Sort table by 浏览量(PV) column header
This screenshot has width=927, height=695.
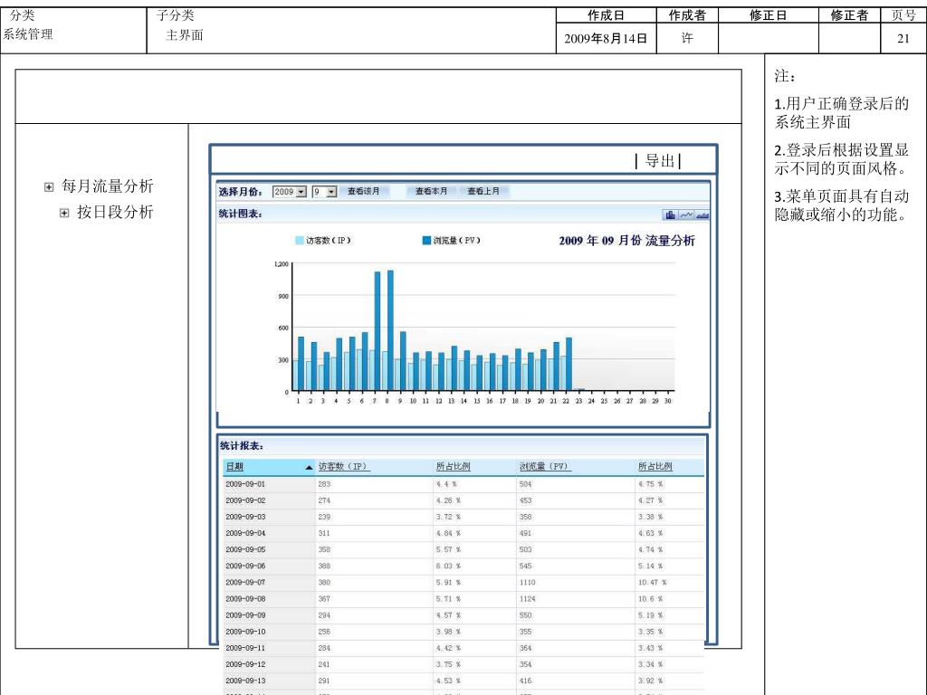tap(545, 467)
